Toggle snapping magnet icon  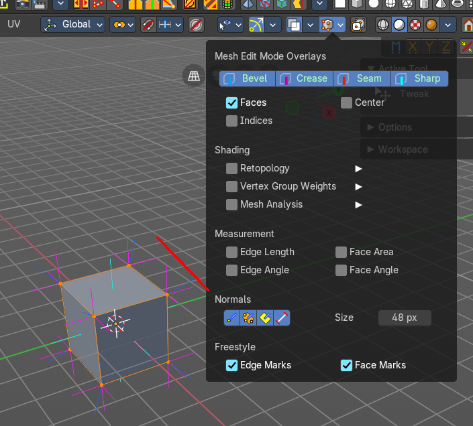[148, 25]
